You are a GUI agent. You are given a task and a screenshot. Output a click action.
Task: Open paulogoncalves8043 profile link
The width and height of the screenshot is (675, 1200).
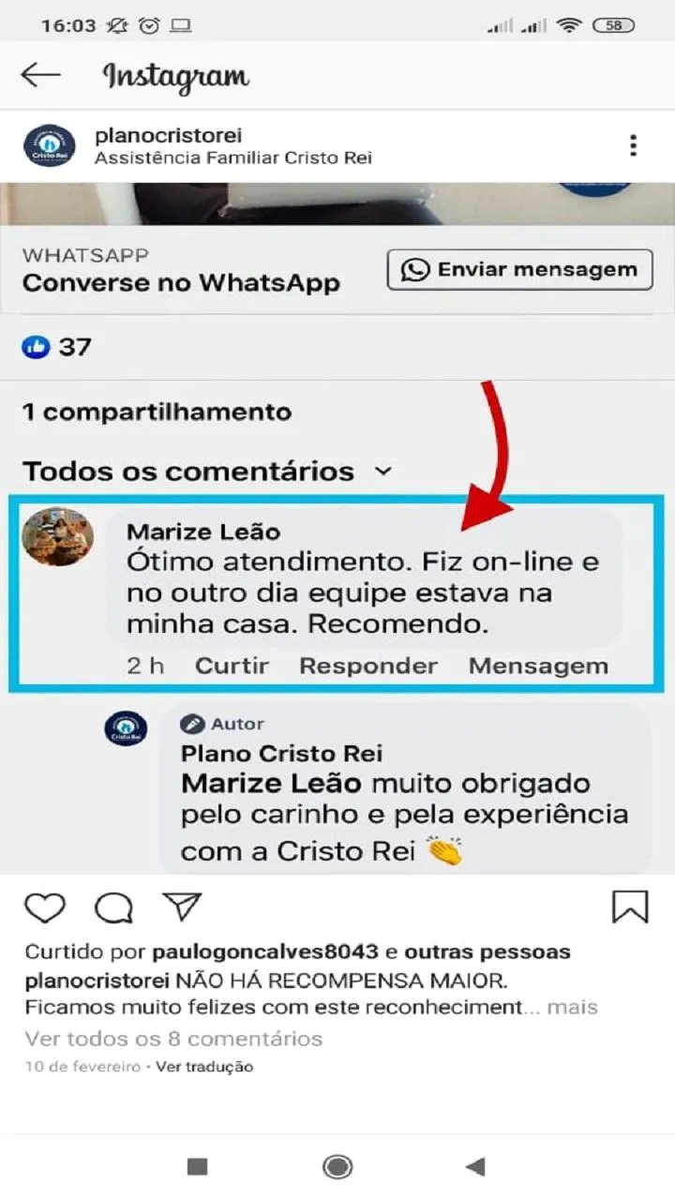[264, 952]
